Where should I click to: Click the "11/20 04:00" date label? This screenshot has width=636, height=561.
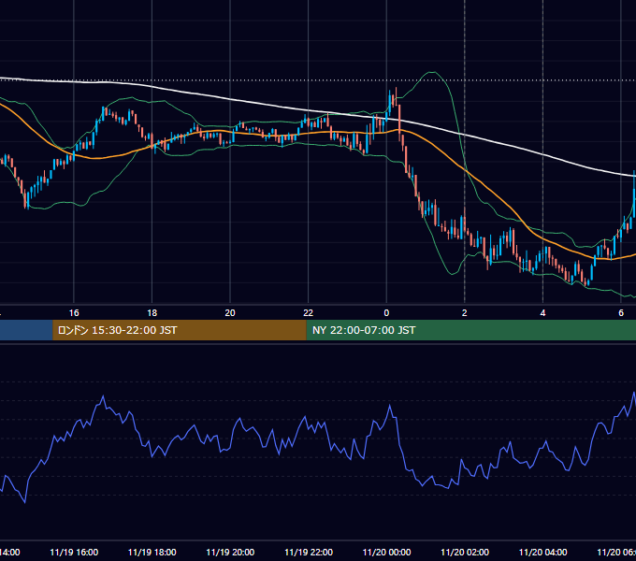click(x=543, y=553)
